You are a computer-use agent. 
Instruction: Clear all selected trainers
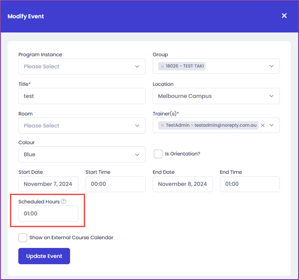263,125
